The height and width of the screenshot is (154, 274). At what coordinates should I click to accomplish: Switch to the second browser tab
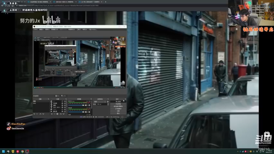pos(39,2)
